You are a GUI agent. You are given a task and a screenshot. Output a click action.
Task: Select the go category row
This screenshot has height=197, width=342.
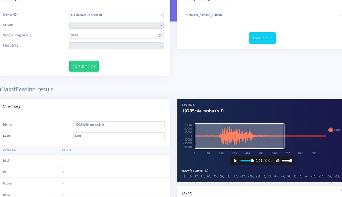[85, 172]
